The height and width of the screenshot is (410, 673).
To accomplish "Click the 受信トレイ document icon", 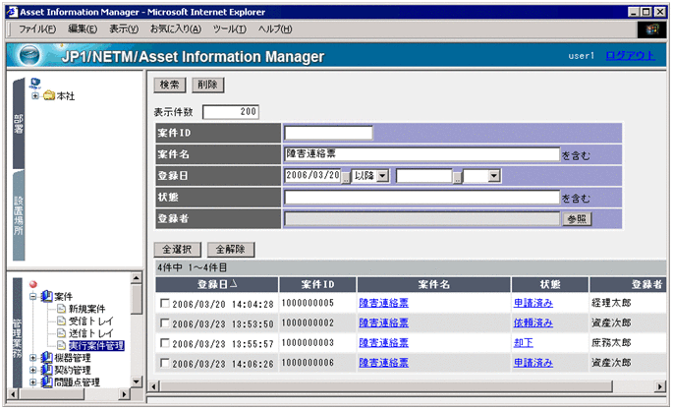I will [x=59, y=322].
